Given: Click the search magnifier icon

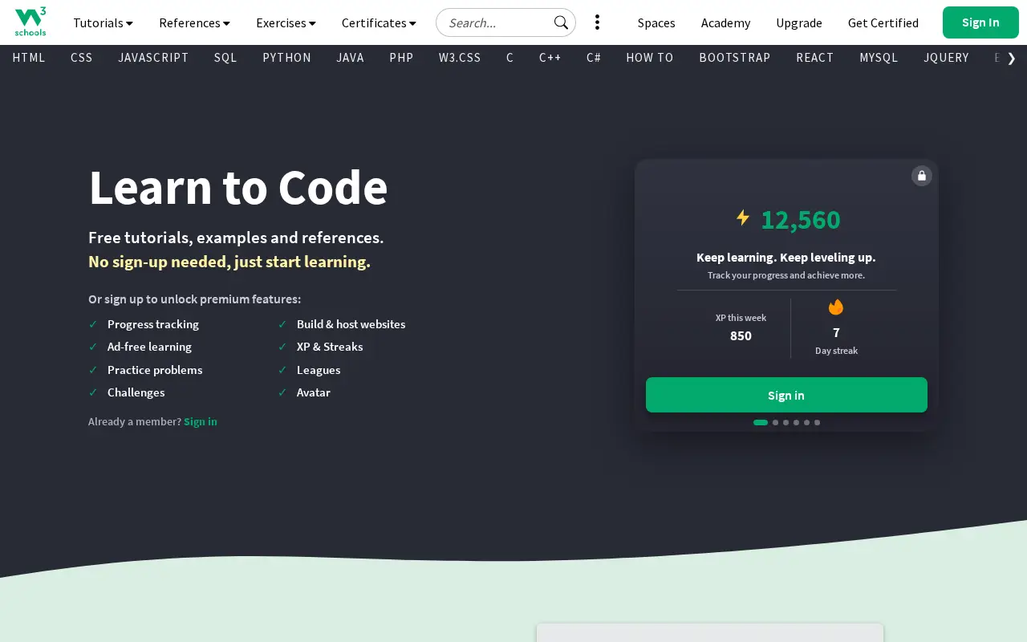Looking at the screenshot, I should pyautogui.click(x=561, y=22).
